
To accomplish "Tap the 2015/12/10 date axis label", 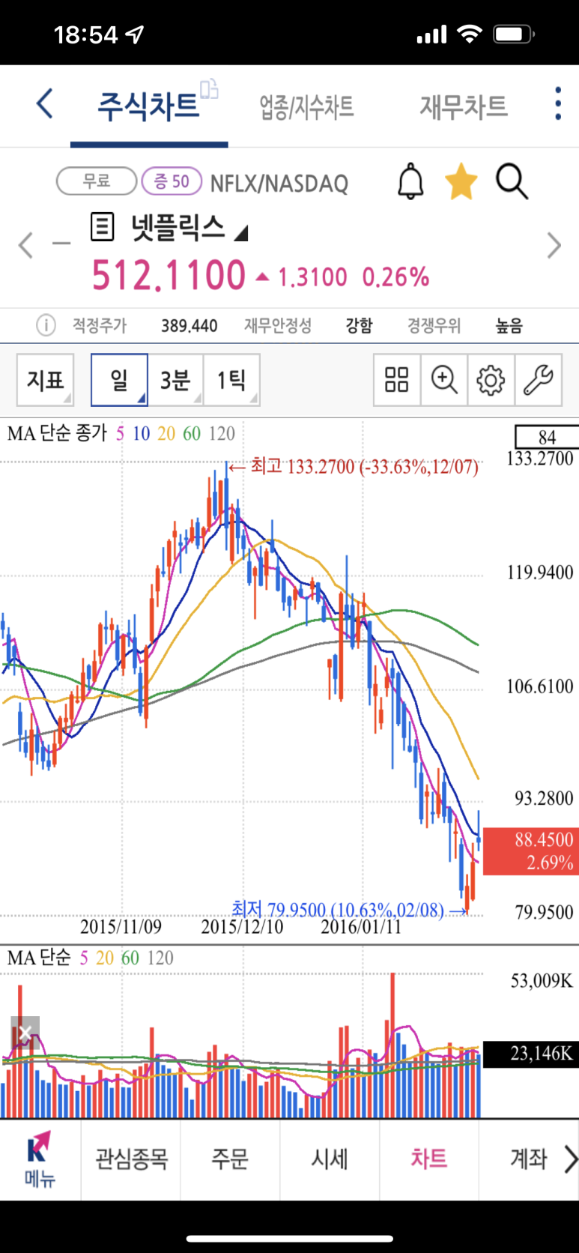I will click(242, 927).
